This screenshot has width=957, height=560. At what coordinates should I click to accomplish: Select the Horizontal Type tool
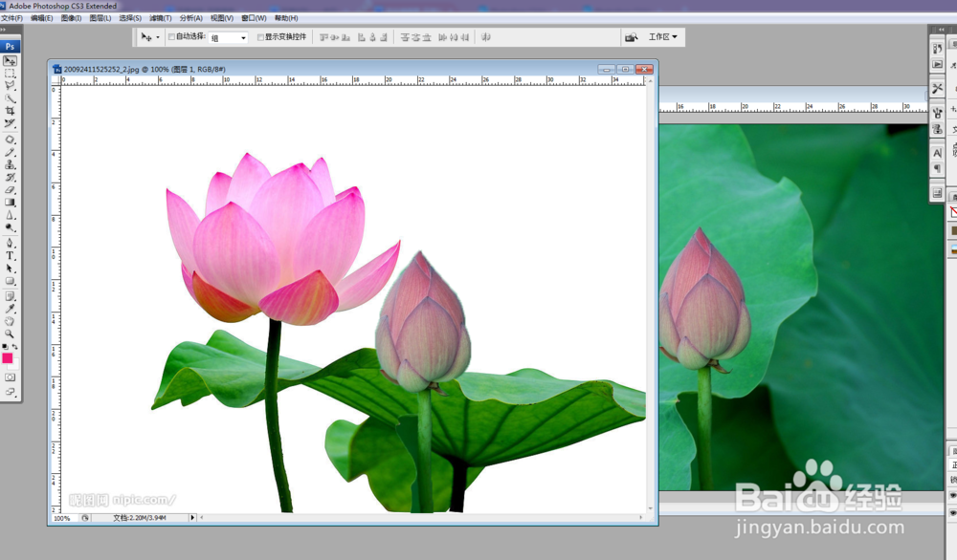(10, 256)
